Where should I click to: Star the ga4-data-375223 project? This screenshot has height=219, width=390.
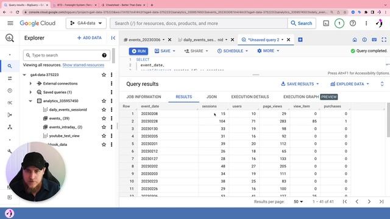(x=104, y=75)
